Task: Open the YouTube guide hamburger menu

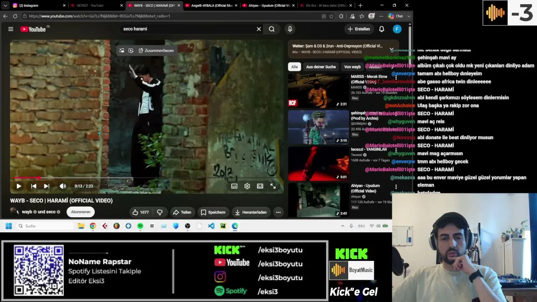Action: [11, 29]
